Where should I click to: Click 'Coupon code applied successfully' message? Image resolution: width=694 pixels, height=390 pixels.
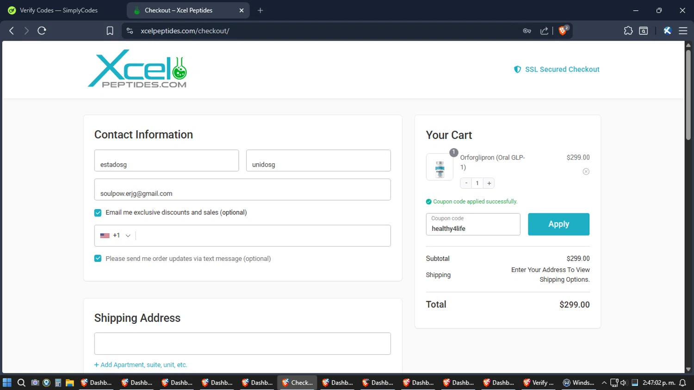[x=475, y=202]
